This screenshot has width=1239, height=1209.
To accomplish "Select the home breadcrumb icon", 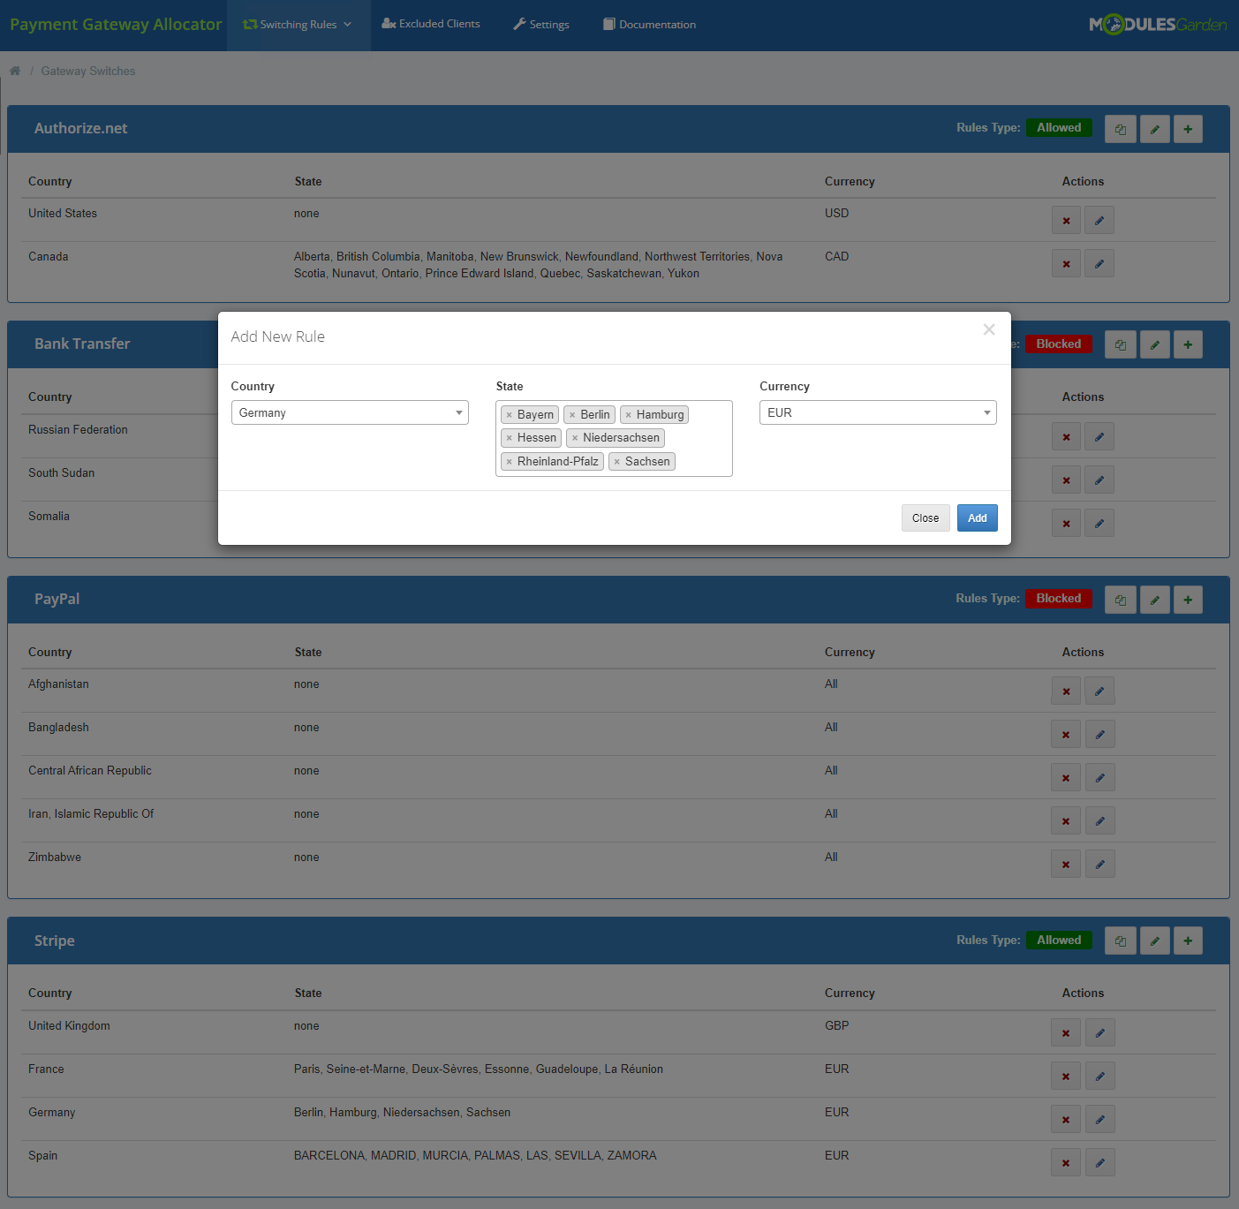I will [14, 70].
